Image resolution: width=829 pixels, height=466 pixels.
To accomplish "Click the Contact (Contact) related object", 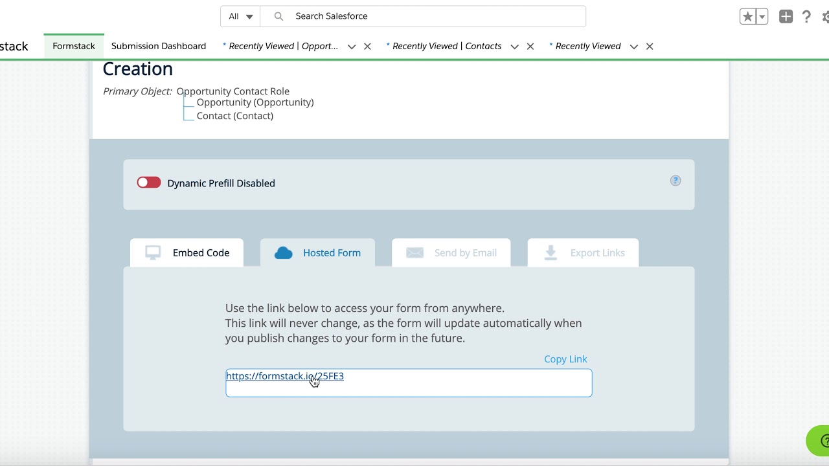I will (235, 116).
